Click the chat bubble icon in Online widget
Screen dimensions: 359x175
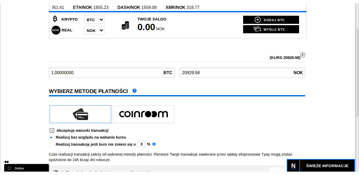coord(9,168)
